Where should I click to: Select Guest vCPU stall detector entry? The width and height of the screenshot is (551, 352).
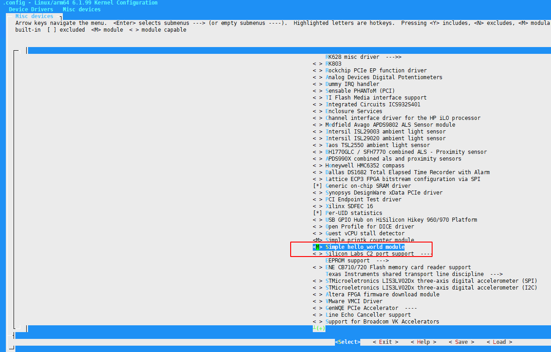tap(365, 233)
